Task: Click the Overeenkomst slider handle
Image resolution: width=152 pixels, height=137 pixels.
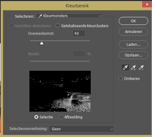Action: point(42,43)
